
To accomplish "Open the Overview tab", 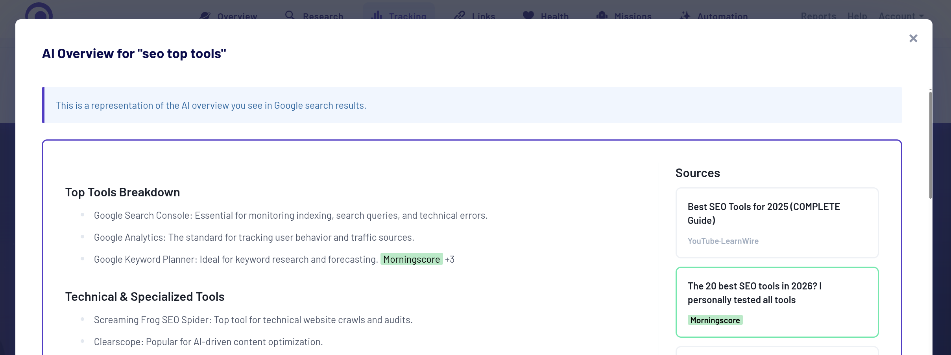I will (x=228, y=16).
